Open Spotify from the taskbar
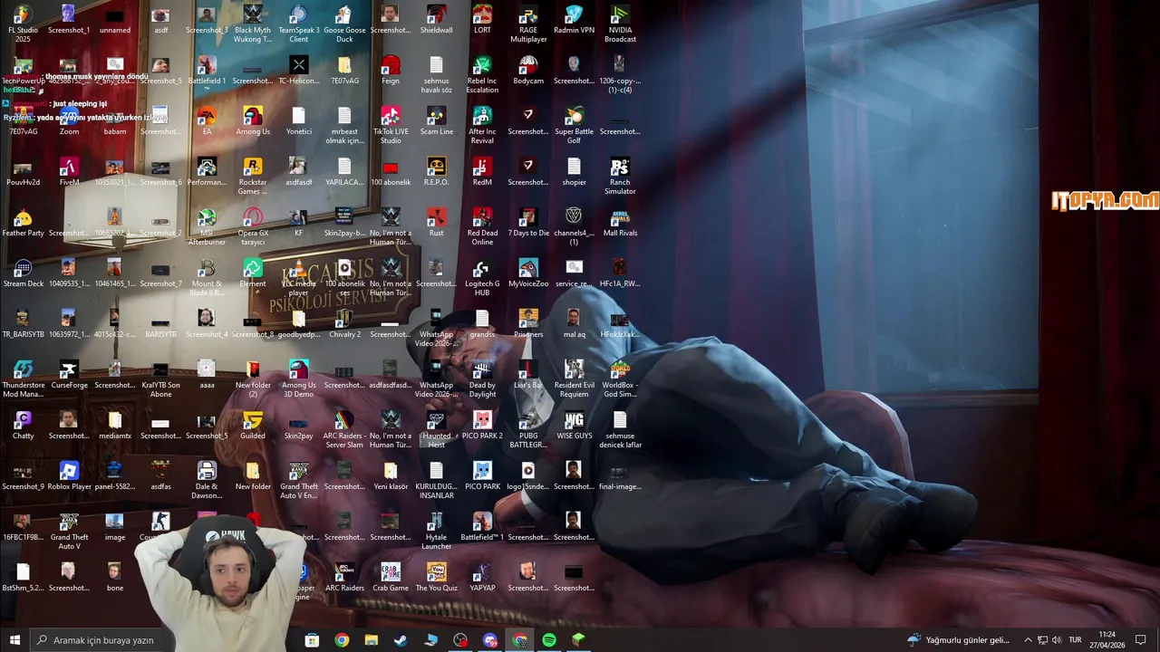 pyautogui.click(x=548, y=640)
